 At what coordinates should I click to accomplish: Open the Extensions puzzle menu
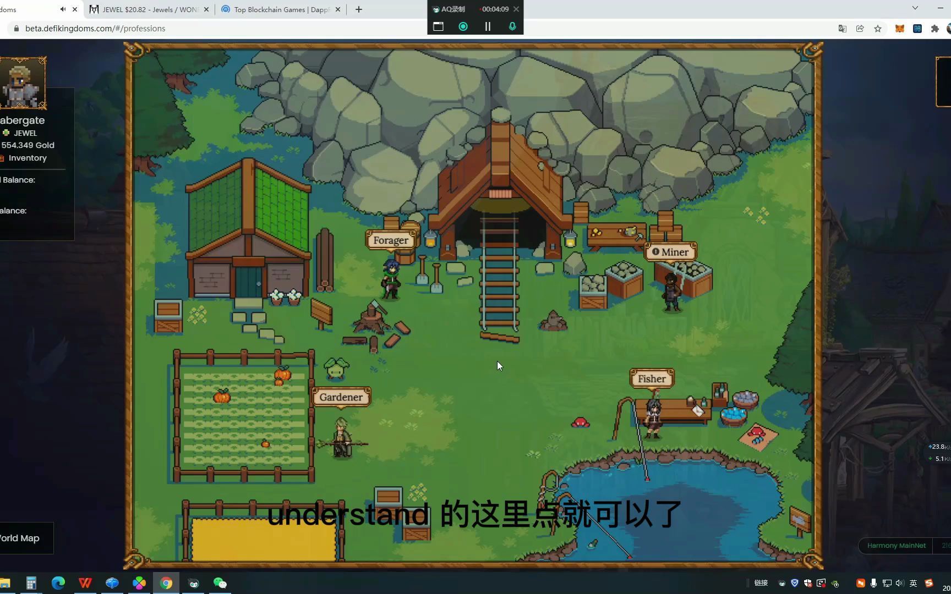coord(935,29)
